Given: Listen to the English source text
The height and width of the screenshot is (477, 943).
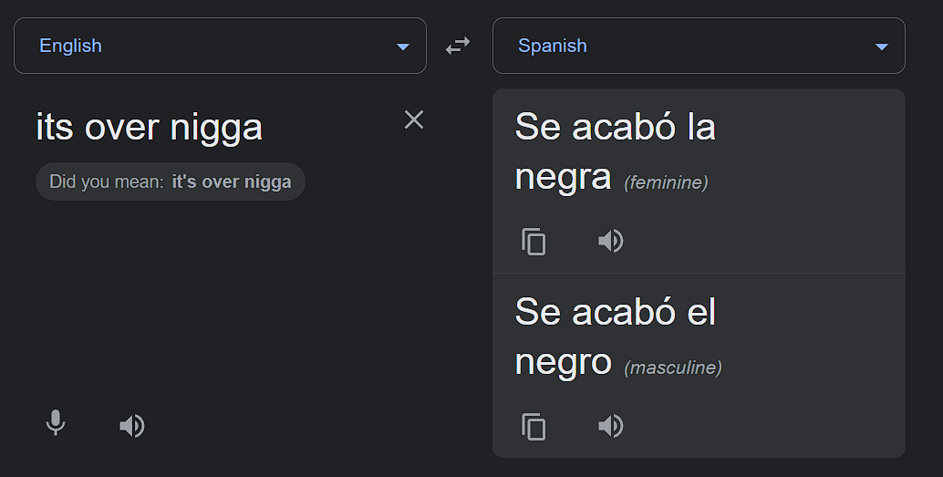Looking at the screenshot, I should point(132,425).
